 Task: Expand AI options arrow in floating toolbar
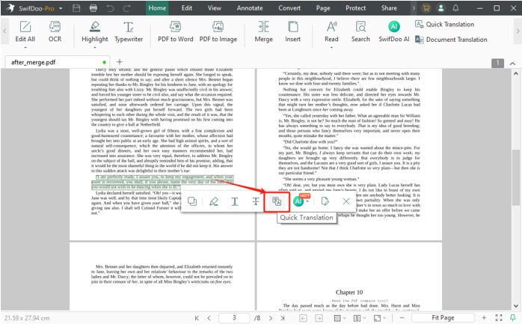[307, 201]
